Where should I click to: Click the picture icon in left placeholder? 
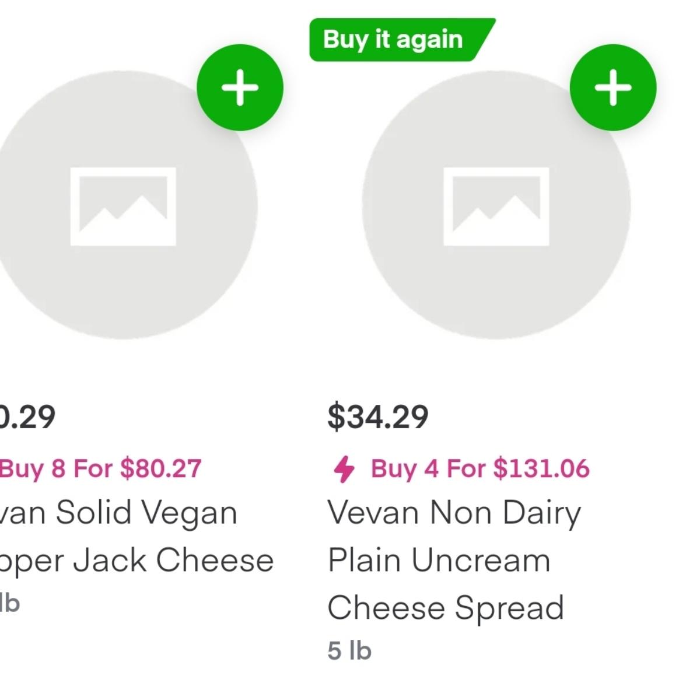tap(123, 206)
